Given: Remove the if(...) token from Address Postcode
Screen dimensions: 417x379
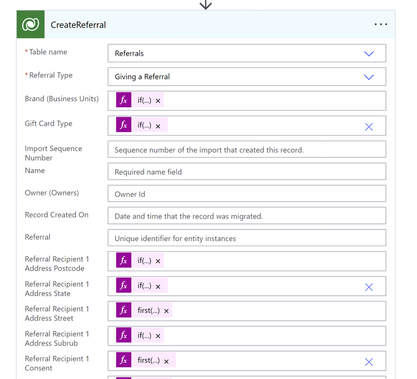Looking at the screenshot, I should (x=158, y=261).
